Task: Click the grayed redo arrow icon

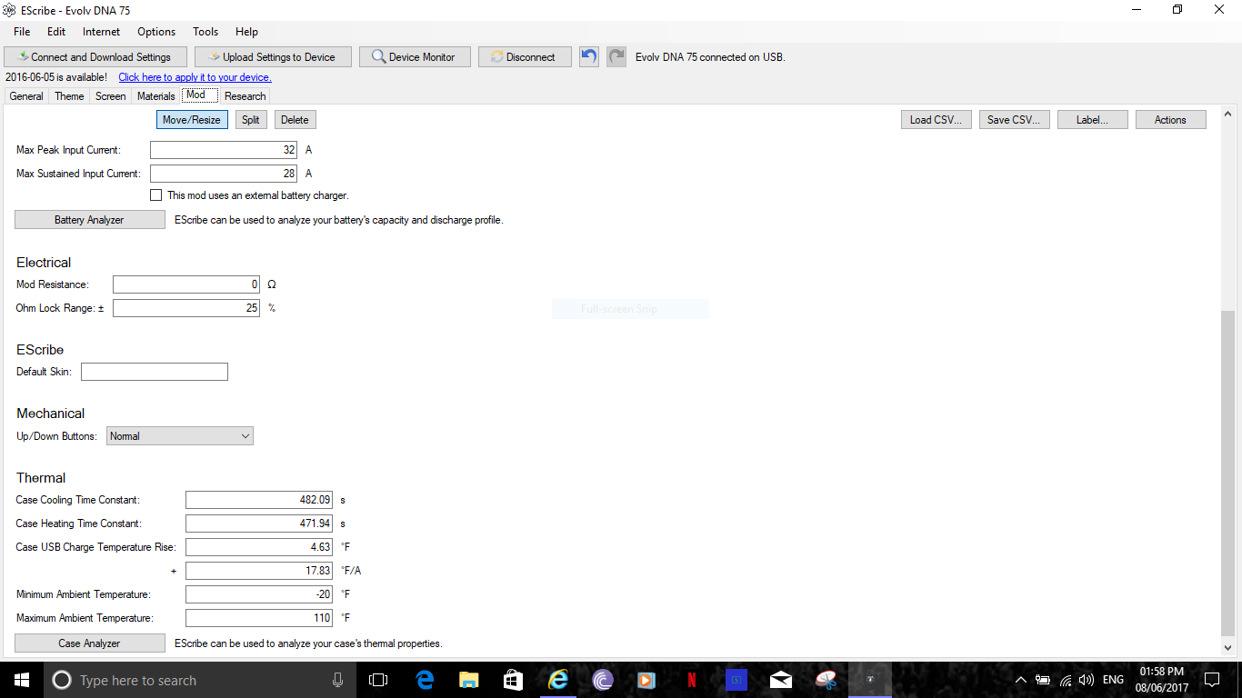Action: click(616, 56)
